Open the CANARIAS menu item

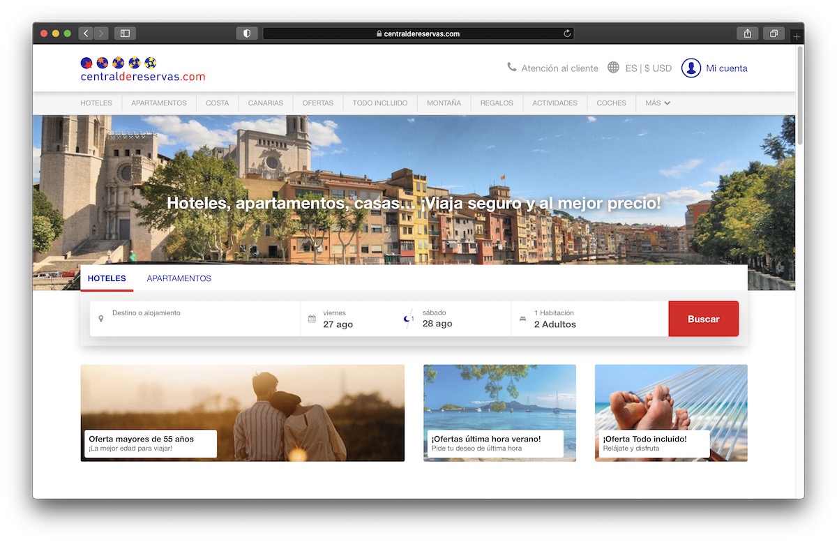[266, 103]
